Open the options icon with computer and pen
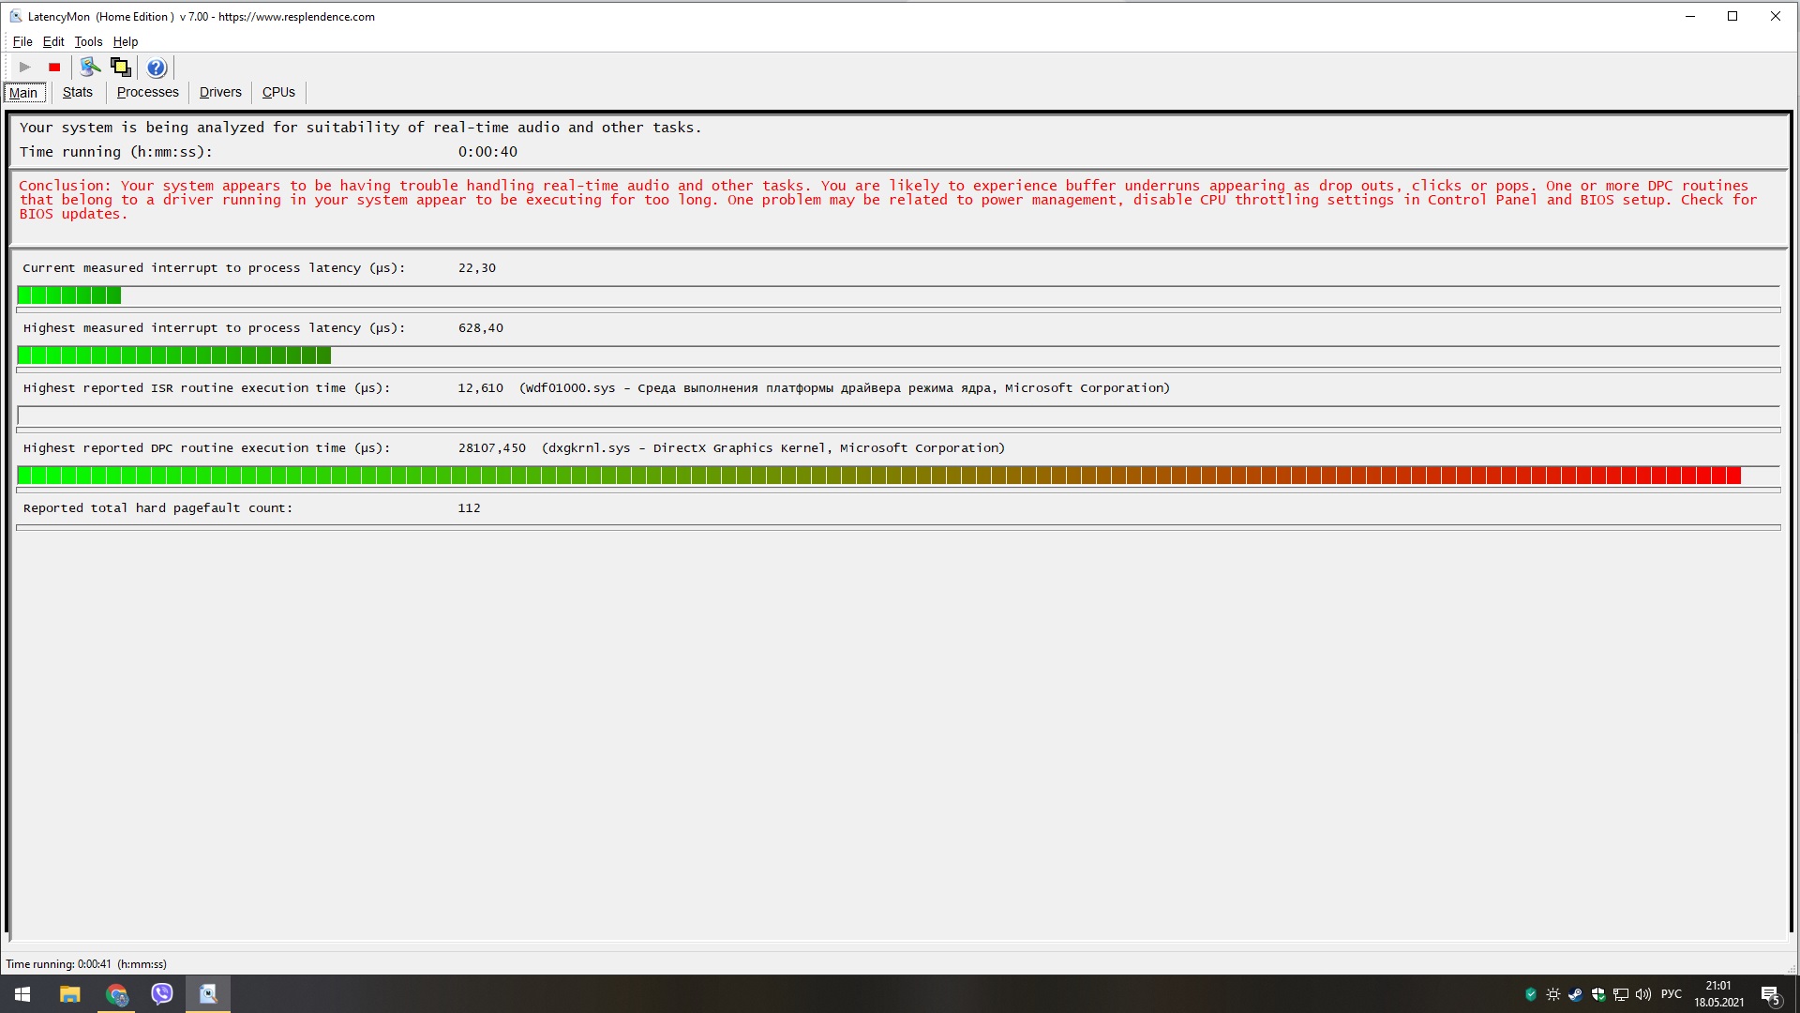Image resolution: width=1800 pixels, height=1013 pixels. [x=90, y=67]
